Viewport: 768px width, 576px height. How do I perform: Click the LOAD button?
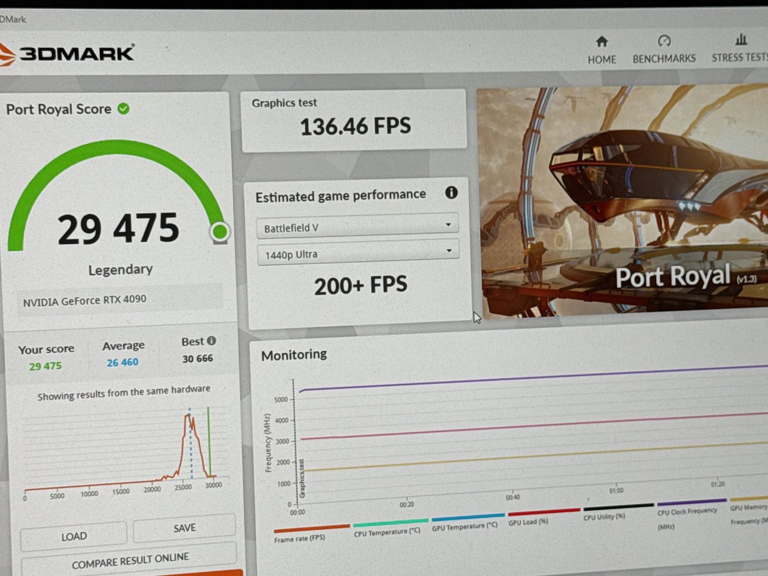[x=74, y=536]
